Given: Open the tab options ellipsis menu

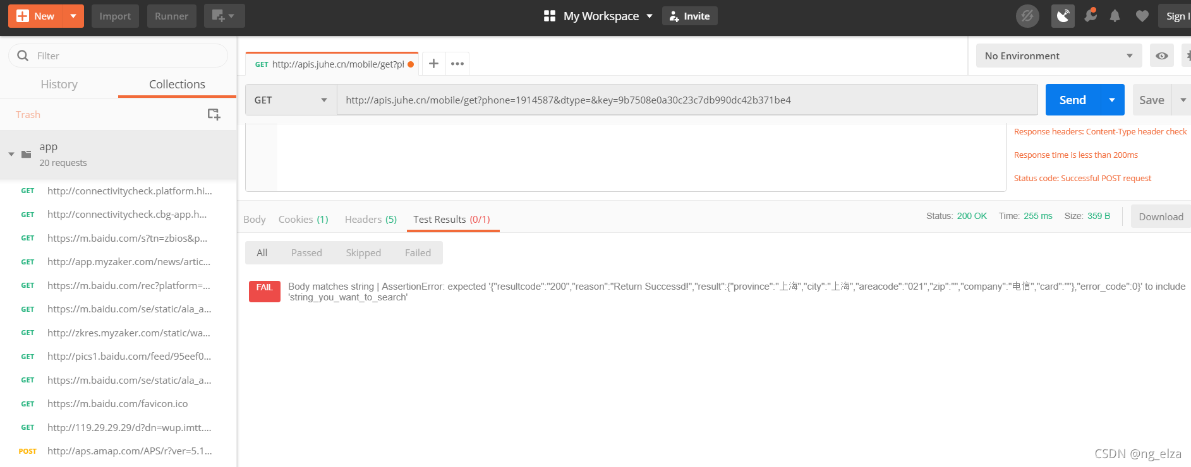Looking at the screenshot, I should [x=457, y=64].
